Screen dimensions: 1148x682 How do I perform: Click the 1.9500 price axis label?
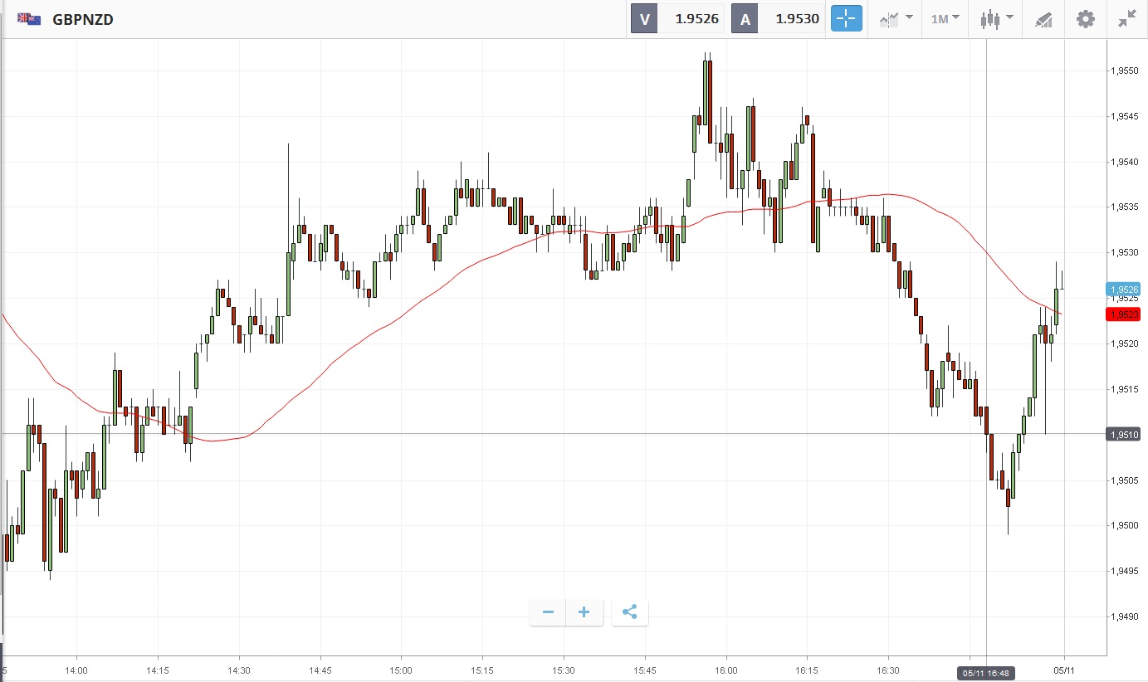point(1124,525)
